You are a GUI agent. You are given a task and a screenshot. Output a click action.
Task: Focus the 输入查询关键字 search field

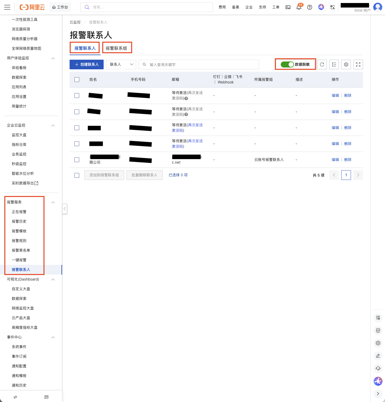pos(202,64)
